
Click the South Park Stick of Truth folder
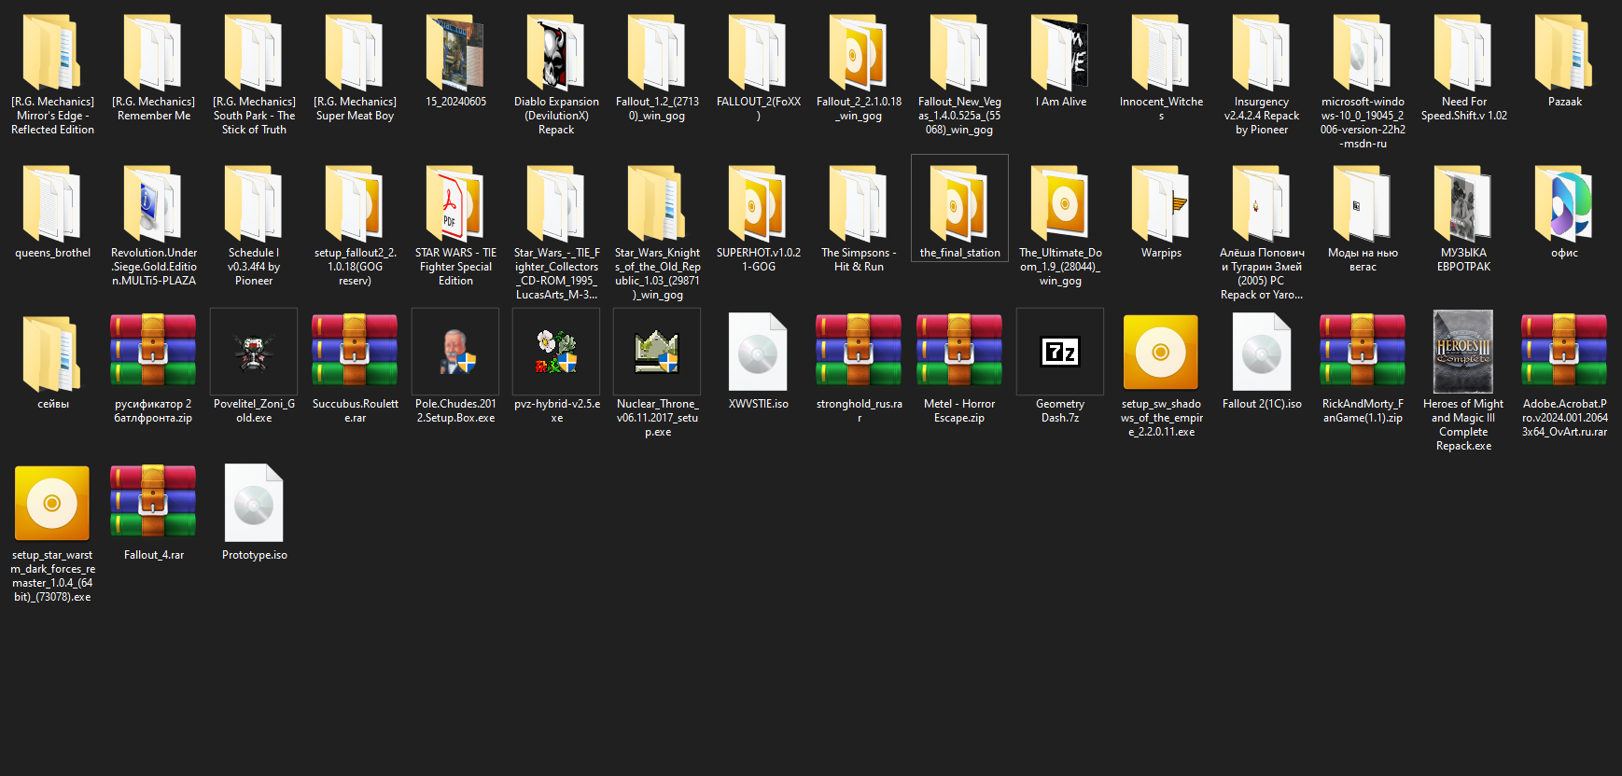tap(254, 75)
